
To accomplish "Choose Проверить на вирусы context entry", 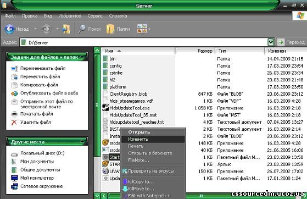I will (x=153, y=171).
